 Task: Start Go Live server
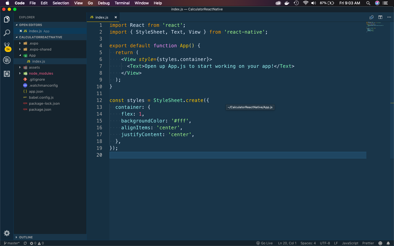tap(264, 243)
